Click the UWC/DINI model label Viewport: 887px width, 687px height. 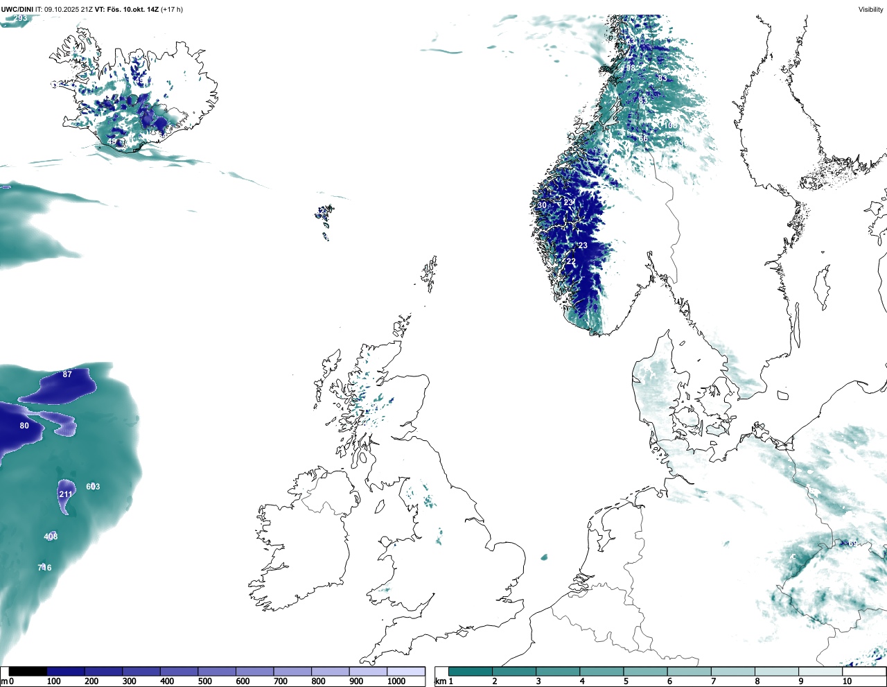(17, 9)
